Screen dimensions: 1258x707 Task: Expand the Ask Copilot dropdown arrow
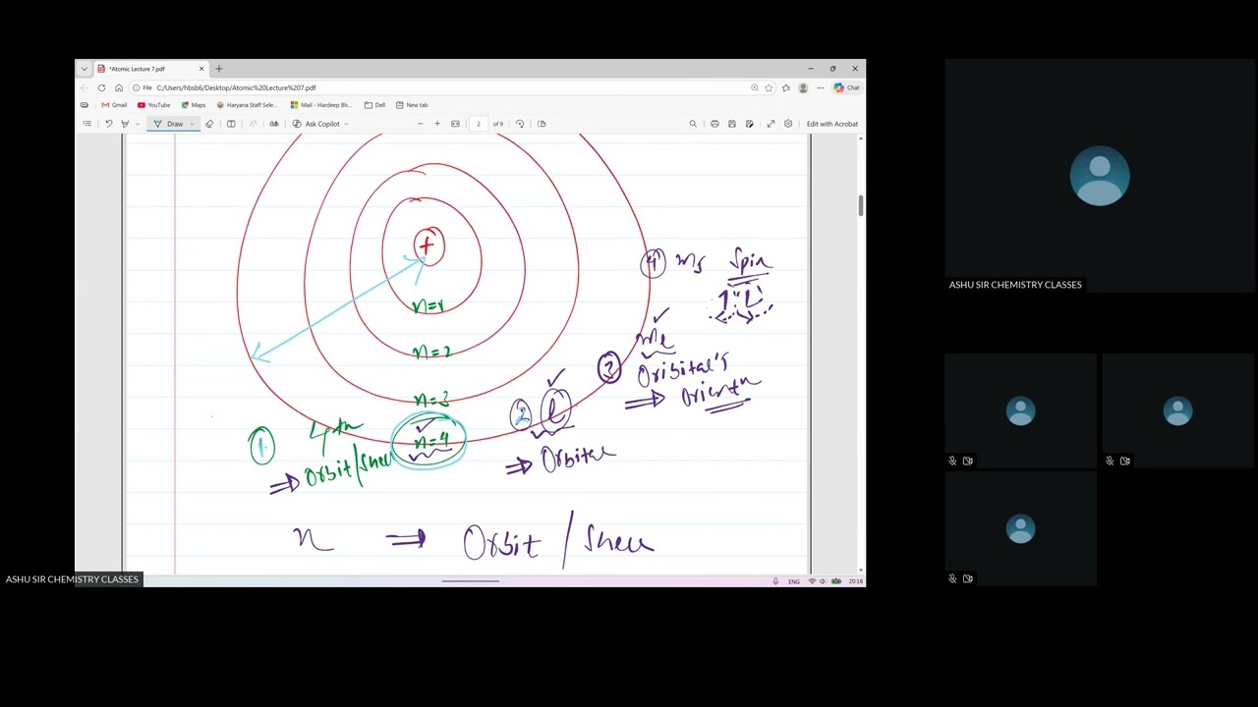point(346,124)
